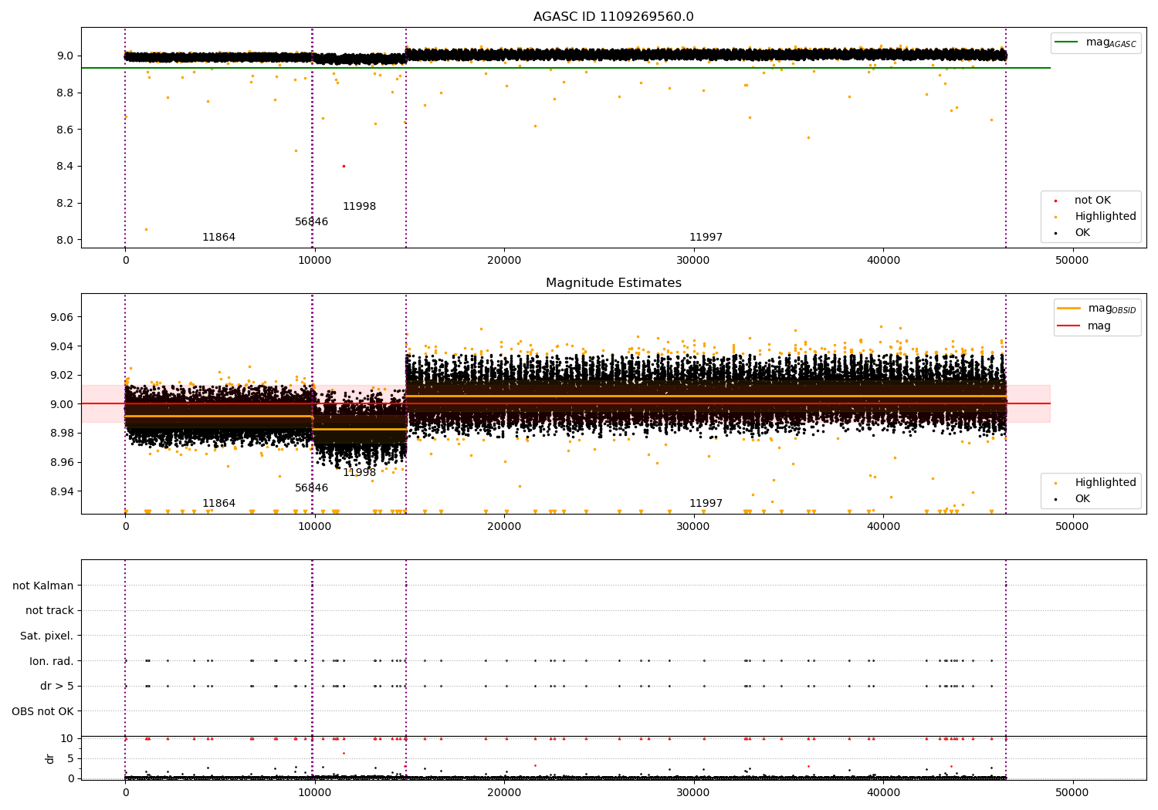
Task: Click the title 'AGASC ID 1109269560.0'
Action: (x=613, y=17)
